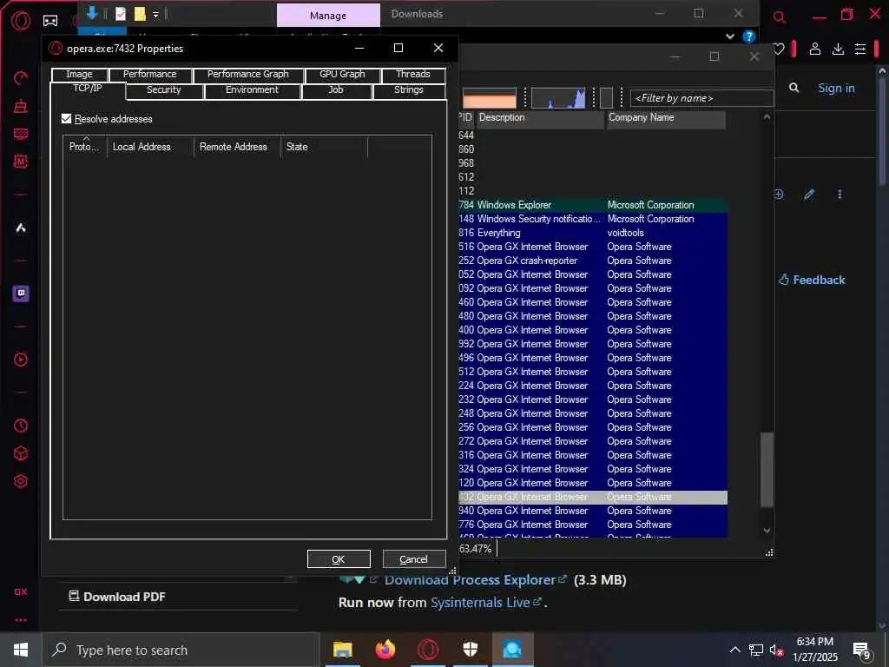Click the Properties icon in Explorer quick access toolbar

point(121,14)
